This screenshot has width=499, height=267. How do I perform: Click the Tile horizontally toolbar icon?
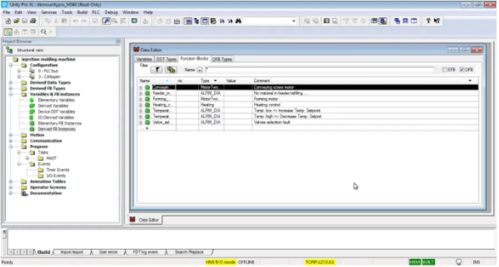pyautogui.click(x=406, y=21)
